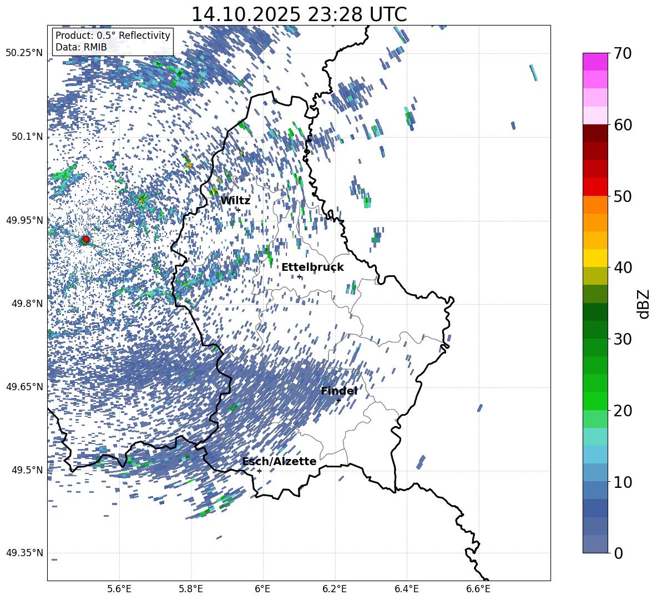Click the 49.95°N latitude label

(24, 220)
